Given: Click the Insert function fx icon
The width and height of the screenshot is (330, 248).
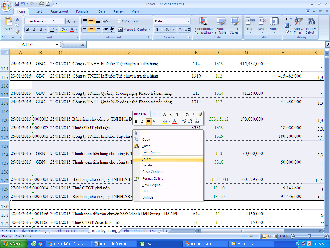Looking at the screenshot, I should tap(82, 44).
